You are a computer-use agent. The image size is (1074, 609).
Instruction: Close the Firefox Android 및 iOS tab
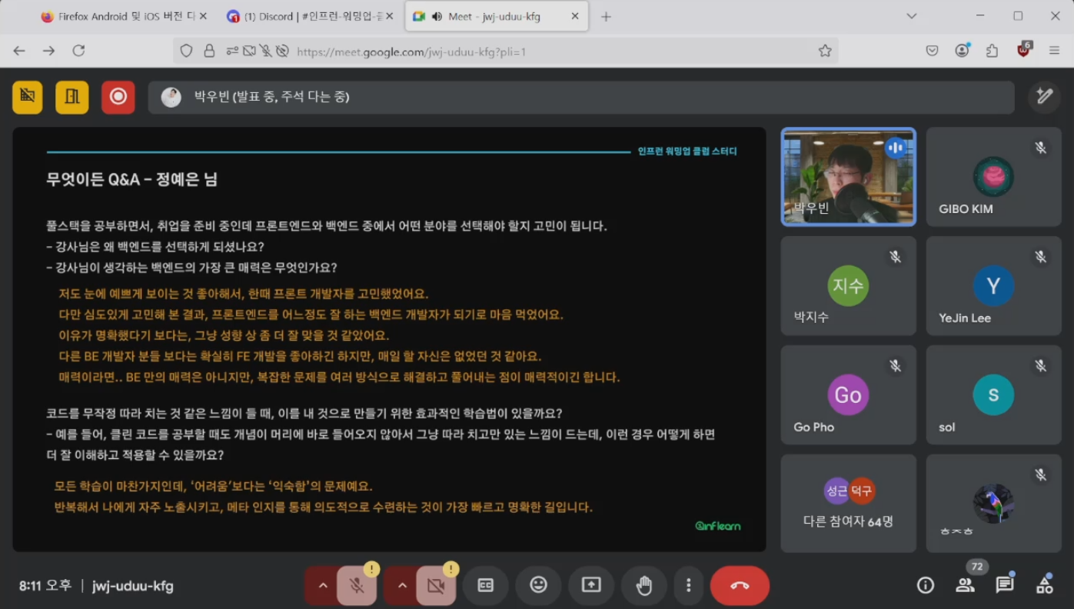point(203,16)
